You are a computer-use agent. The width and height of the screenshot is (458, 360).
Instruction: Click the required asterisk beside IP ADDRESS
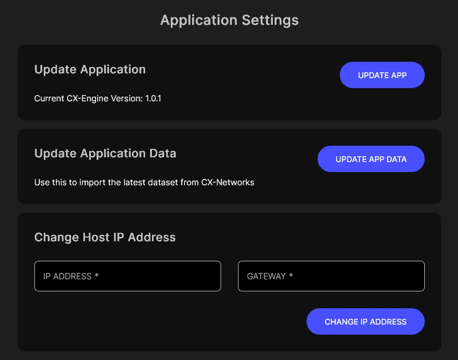pos(97,276)
